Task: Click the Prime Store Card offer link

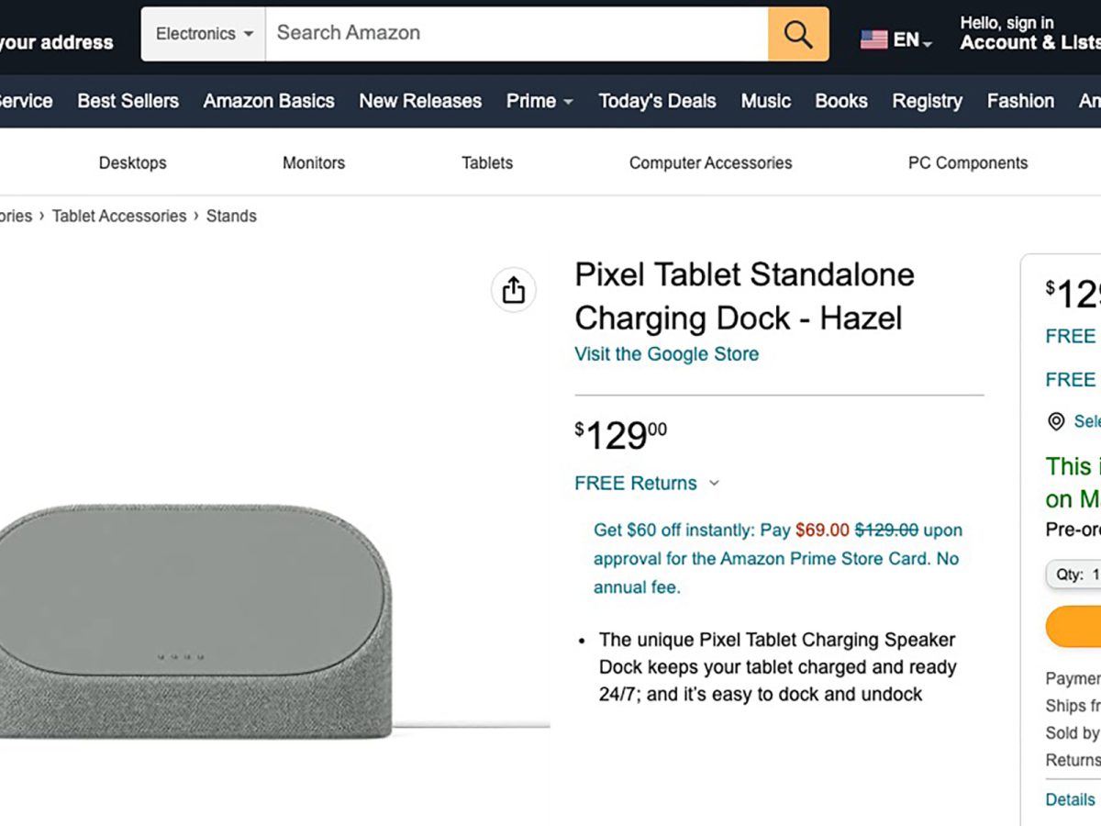Action: 775,558
